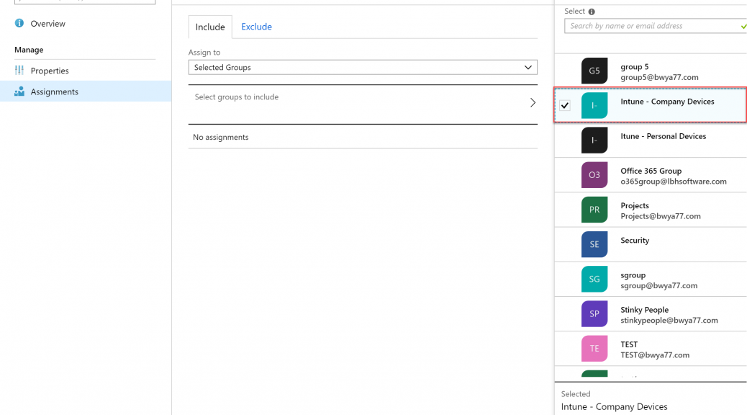
Task: Select the TEST group entry
Action: [651, 349]
